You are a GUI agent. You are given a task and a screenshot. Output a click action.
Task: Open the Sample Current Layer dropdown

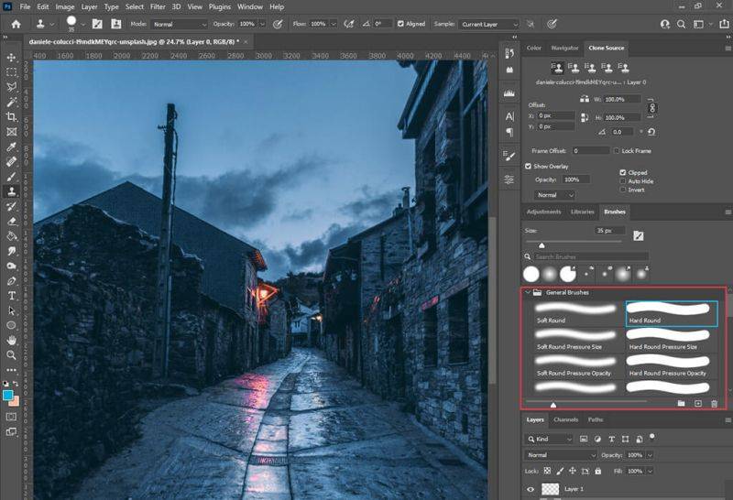tap(487, 24)
